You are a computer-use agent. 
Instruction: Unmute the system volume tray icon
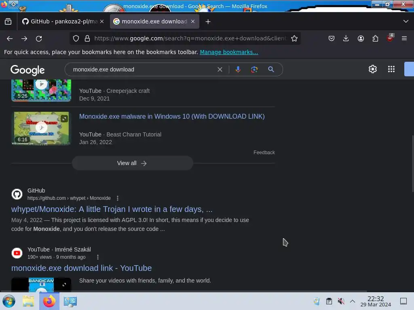[x=341, y=301]
